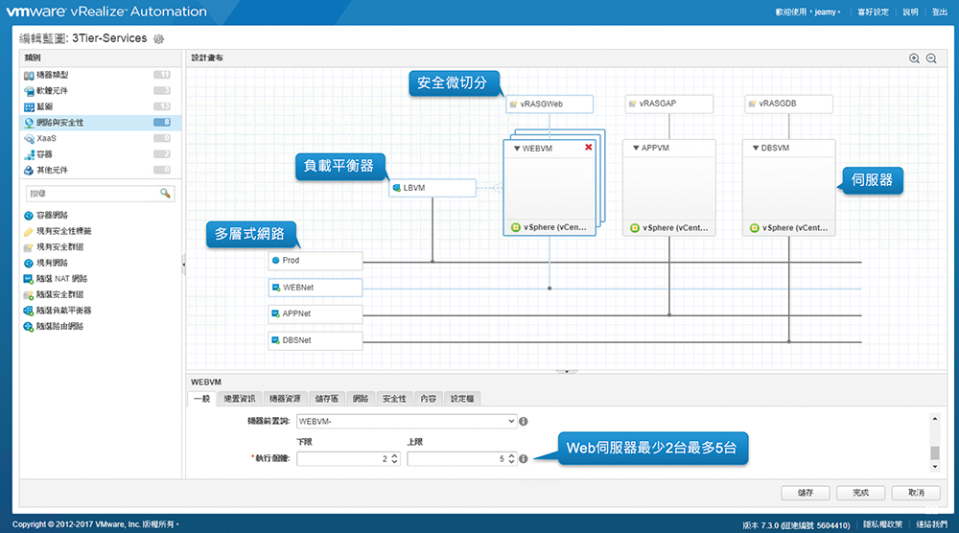Select the Prod network node
The image size is (959, 533).
(316, 261)
